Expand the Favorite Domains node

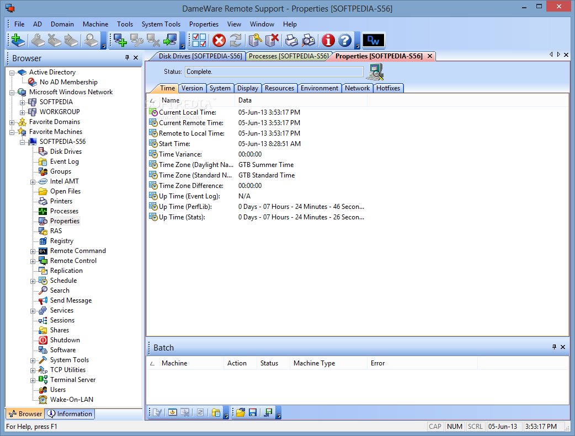click(12, 122)
